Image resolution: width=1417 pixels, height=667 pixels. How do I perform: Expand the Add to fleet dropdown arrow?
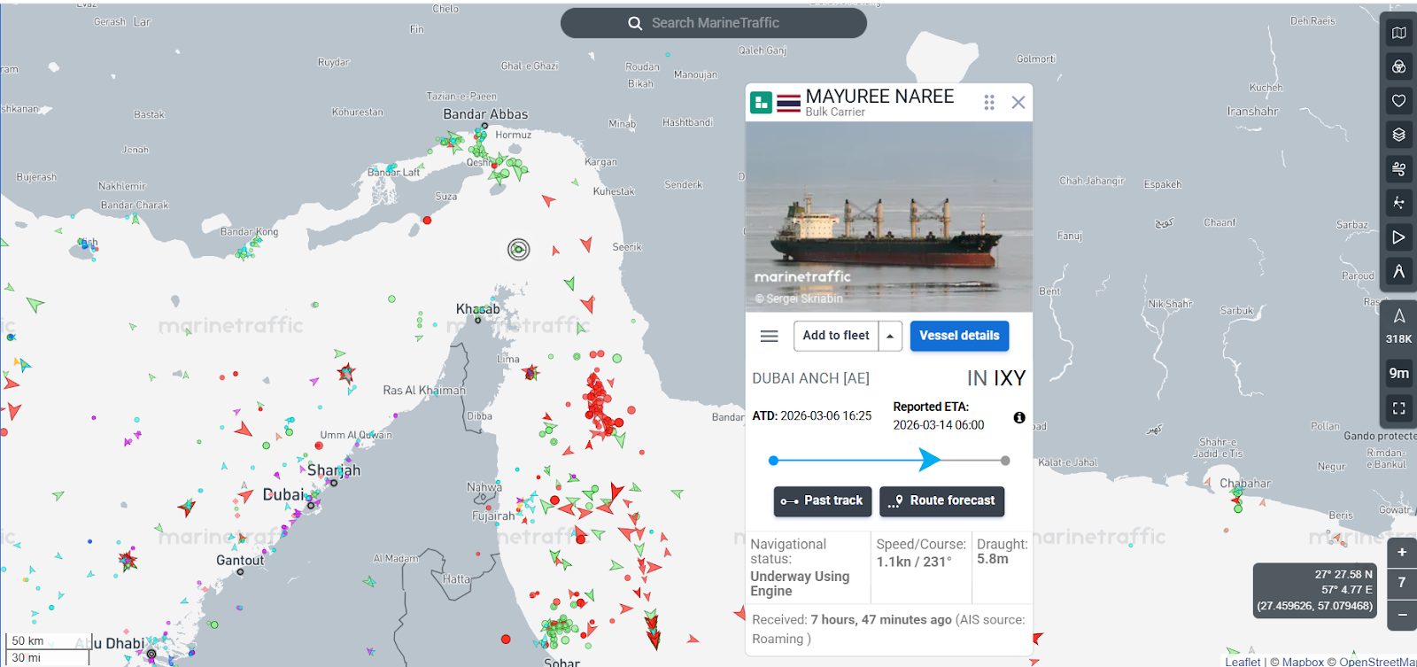[x=890, y=337]
